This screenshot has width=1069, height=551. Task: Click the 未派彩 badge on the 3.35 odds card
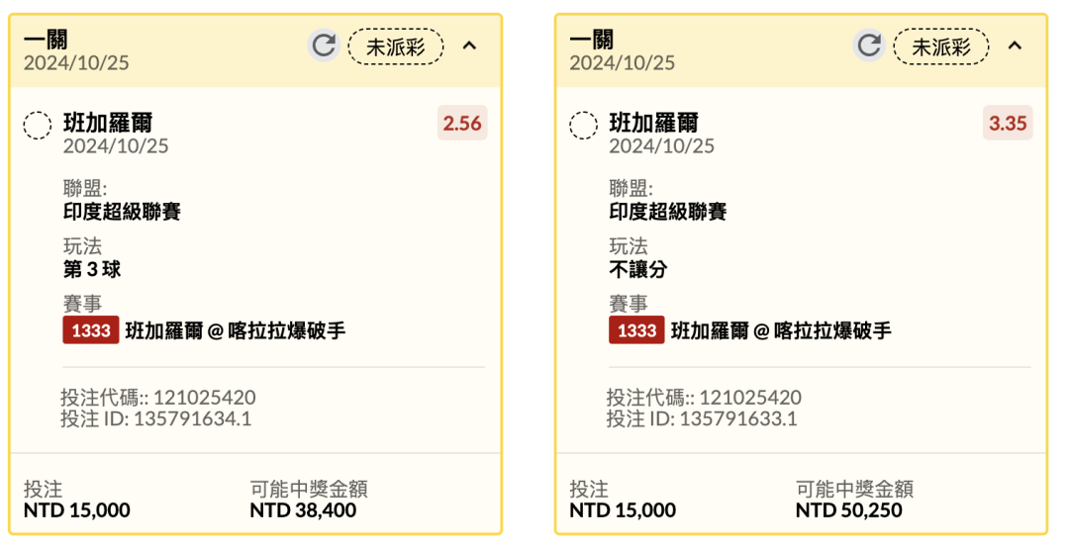(940, 46)
